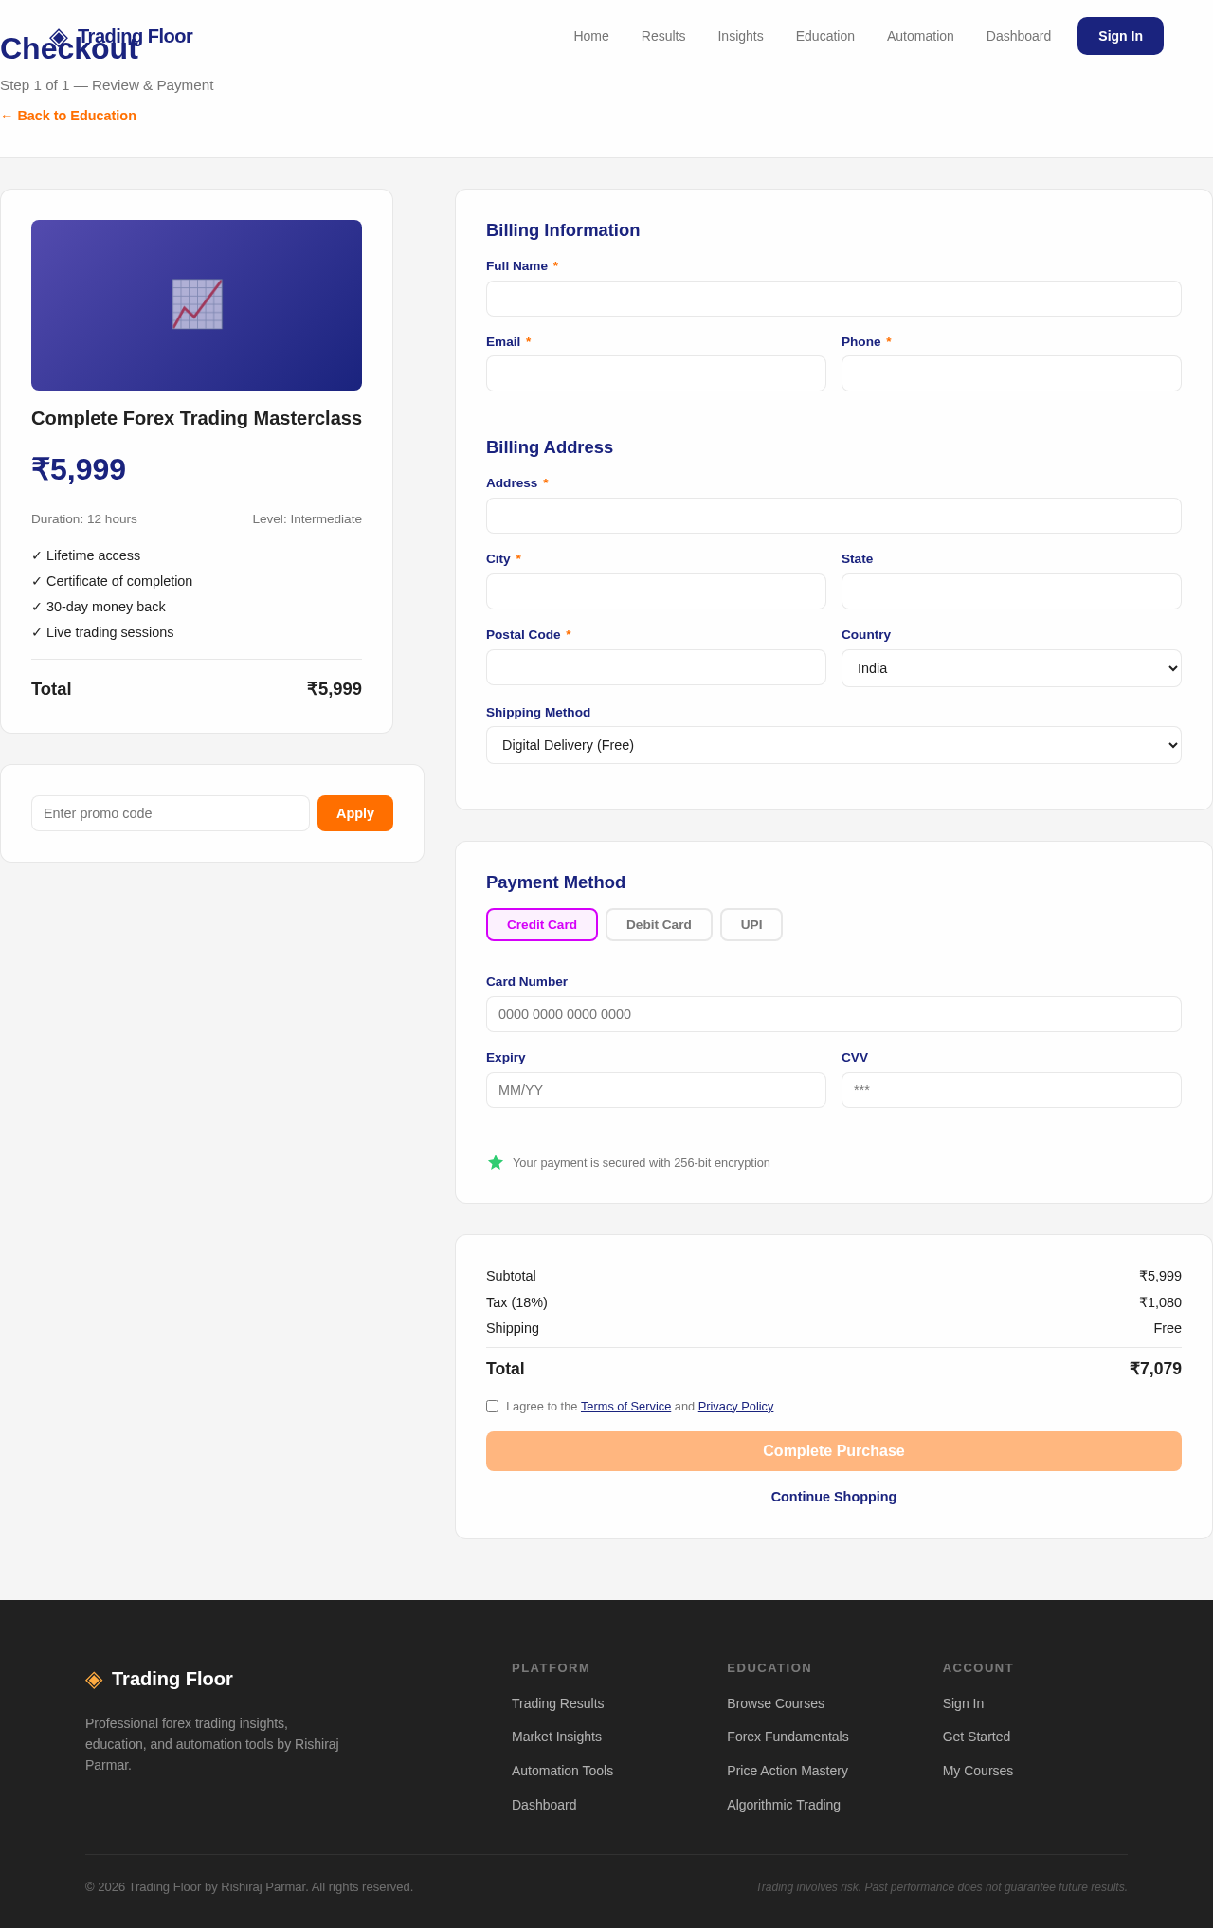
Task: Click the Expiry MM/YY field
Action: pos(656,1090)
